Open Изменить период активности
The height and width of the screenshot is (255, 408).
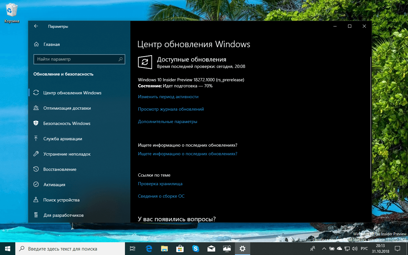168,97
